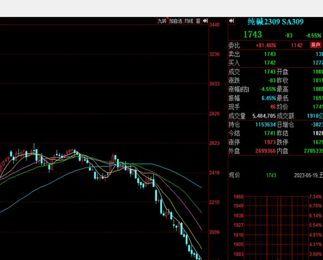Click the 1938 label on intraday chart

click(238, 216)
